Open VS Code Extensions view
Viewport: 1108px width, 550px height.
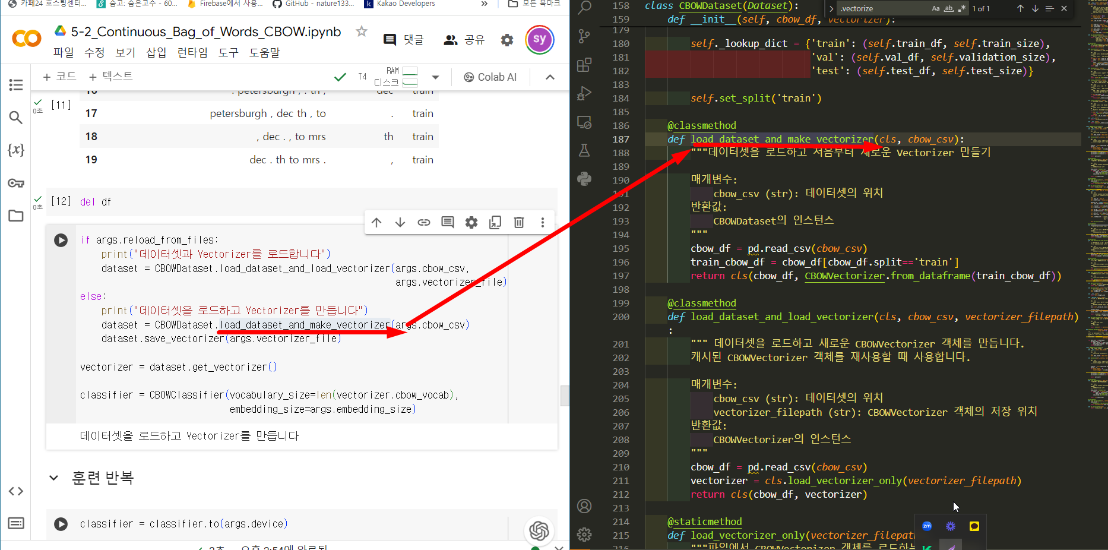[x=584, y=65]
